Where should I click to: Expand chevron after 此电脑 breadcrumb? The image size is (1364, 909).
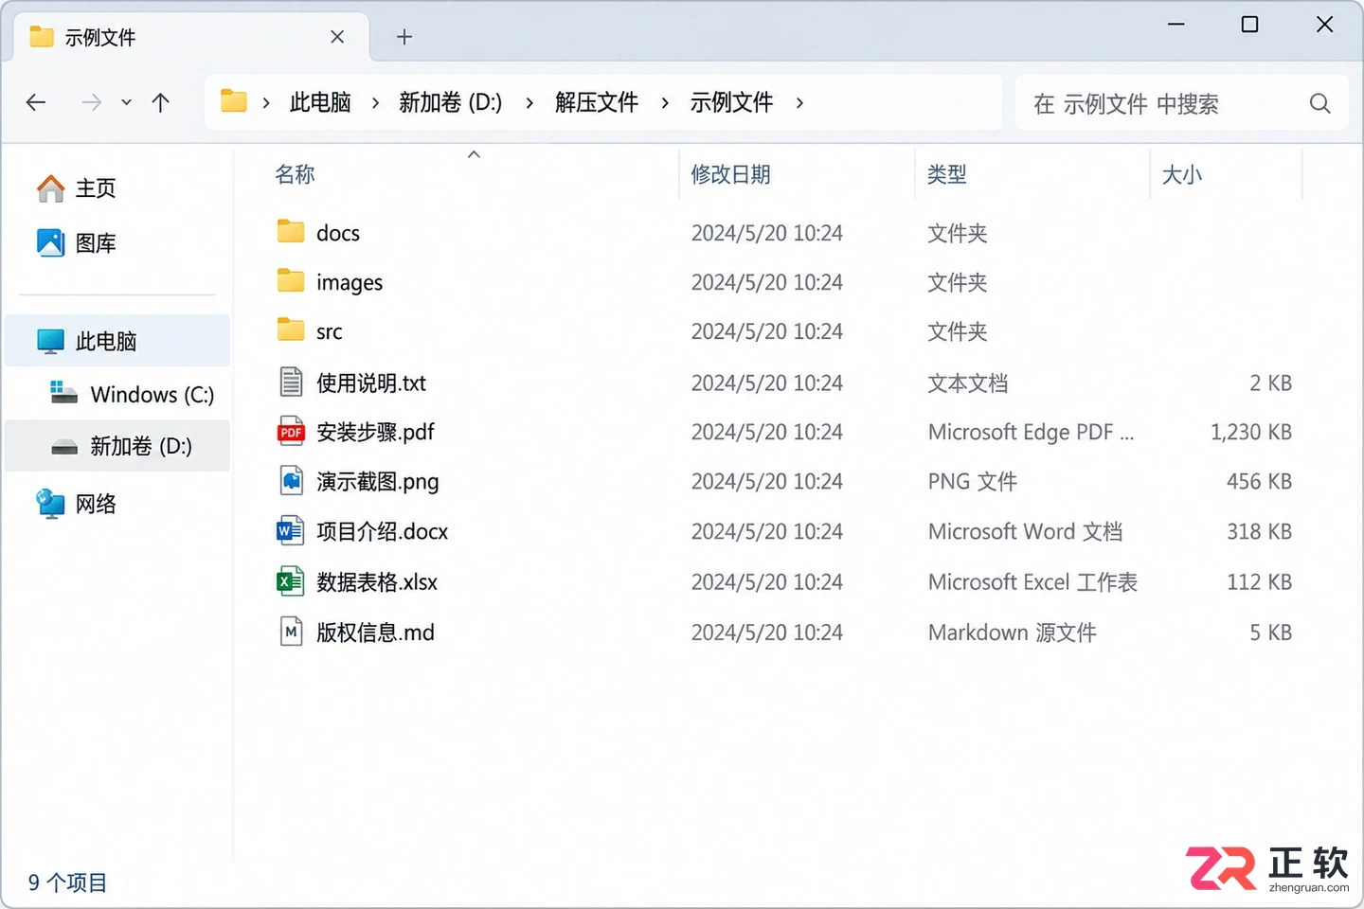click(x=376, y=103)
